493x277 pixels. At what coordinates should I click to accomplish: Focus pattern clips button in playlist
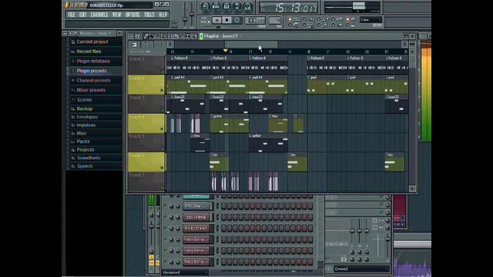tap(135, 45)
